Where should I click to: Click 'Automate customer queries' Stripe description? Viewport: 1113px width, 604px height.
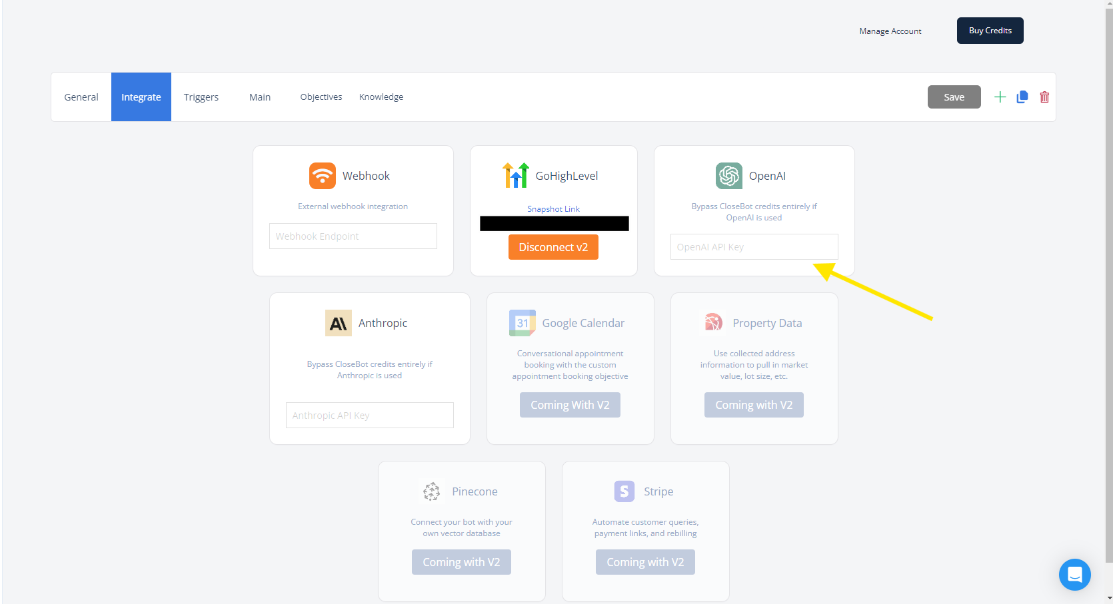(645, 527)
